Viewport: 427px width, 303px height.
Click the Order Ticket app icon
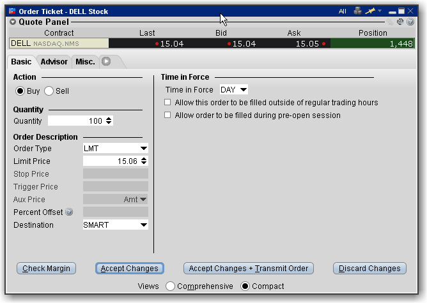pos(12,11)
